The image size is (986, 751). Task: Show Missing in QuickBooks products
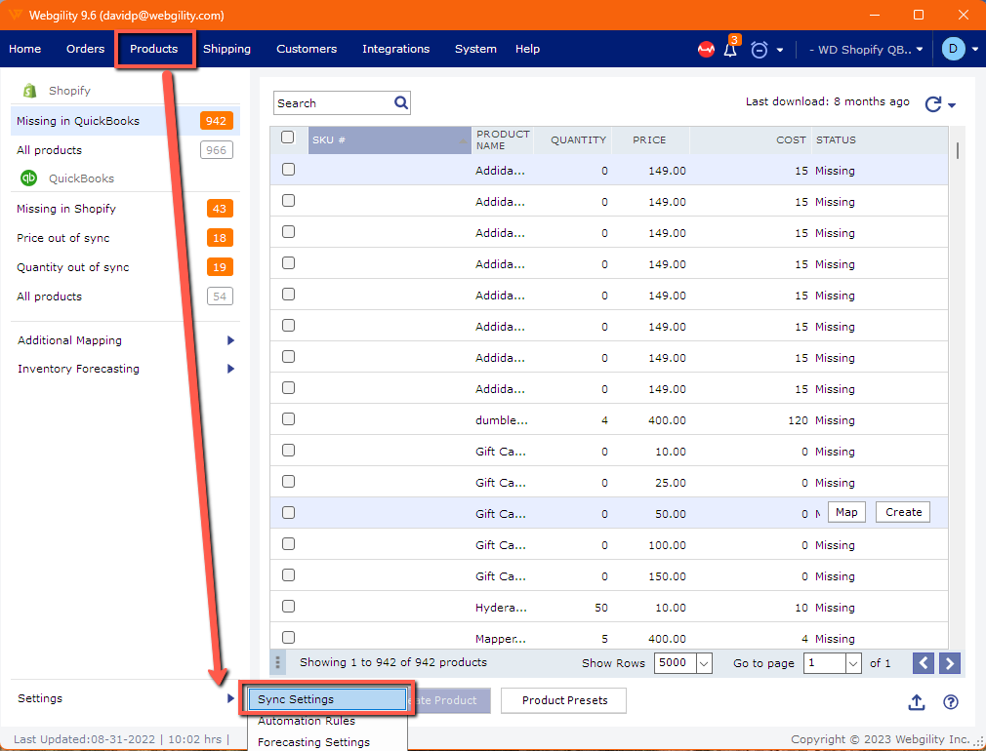click(x=125, y=121)
